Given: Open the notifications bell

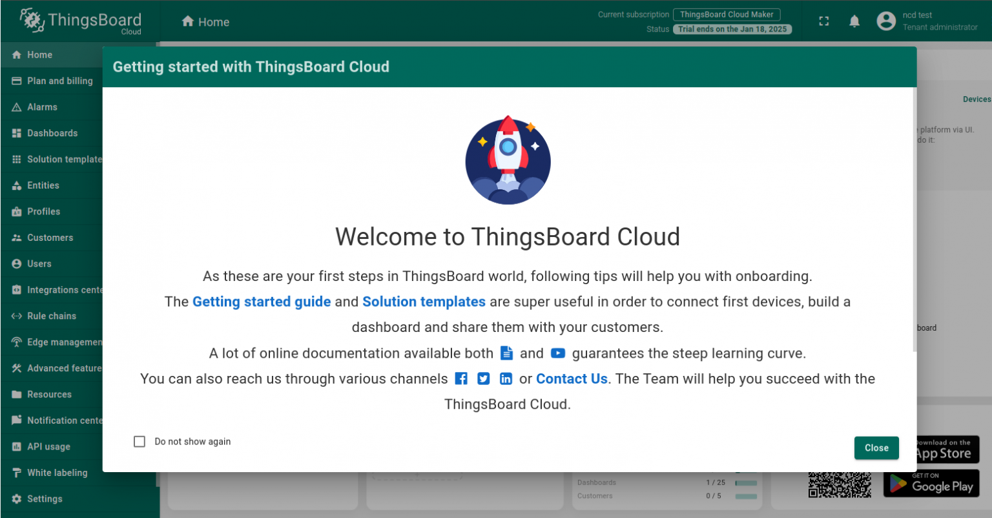Looking at the screenshot, I should pyautogui.click(x=854, y=21).
